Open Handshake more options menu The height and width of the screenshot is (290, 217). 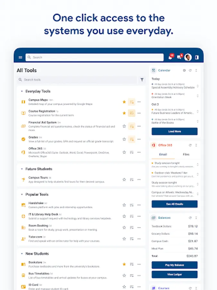click(139, 205)
